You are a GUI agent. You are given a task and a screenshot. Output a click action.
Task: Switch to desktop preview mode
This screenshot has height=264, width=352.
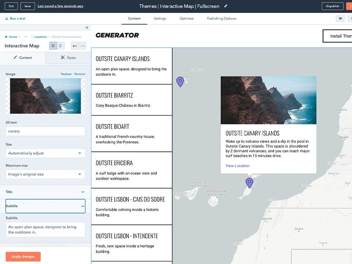click(53, 46)
